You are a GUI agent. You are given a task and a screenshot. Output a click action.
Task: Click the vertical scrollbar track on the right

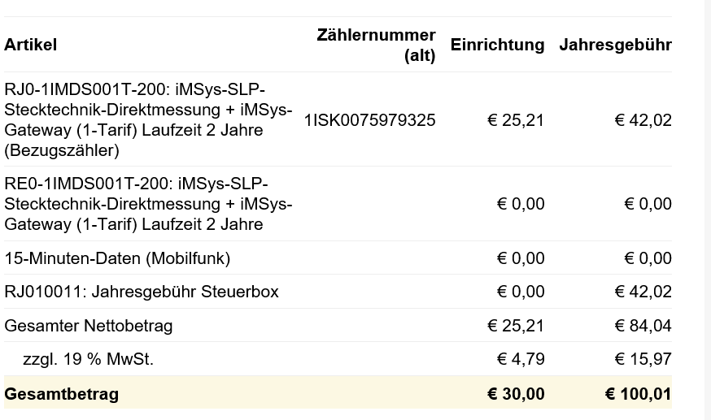706,210
